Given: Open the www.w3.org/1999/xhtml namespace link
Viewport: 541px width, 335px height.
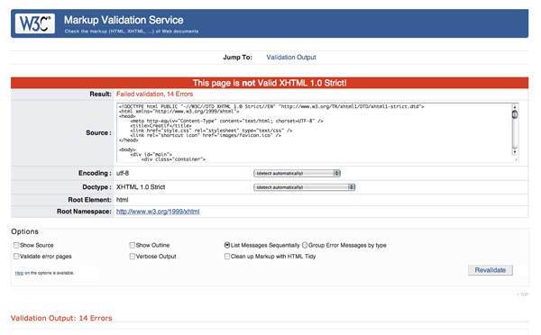Looking at the screenshot, I should click(x=158, y=212).
